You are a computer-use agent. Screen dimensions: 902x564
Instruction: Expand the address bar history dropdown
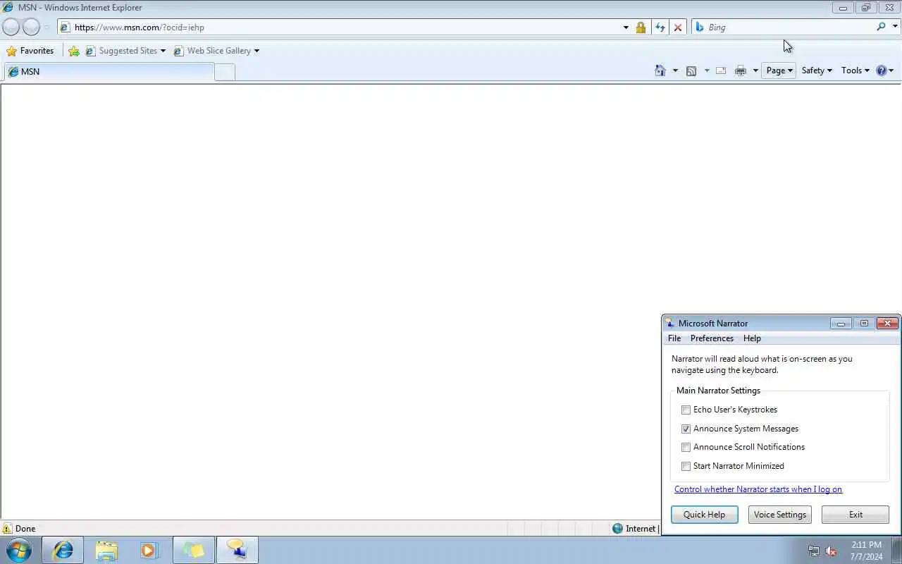626,27
